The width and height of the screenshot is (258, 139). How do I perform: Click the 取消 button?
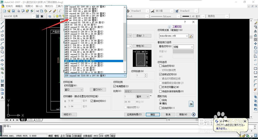pyautogui.click(x=168, y=115)
